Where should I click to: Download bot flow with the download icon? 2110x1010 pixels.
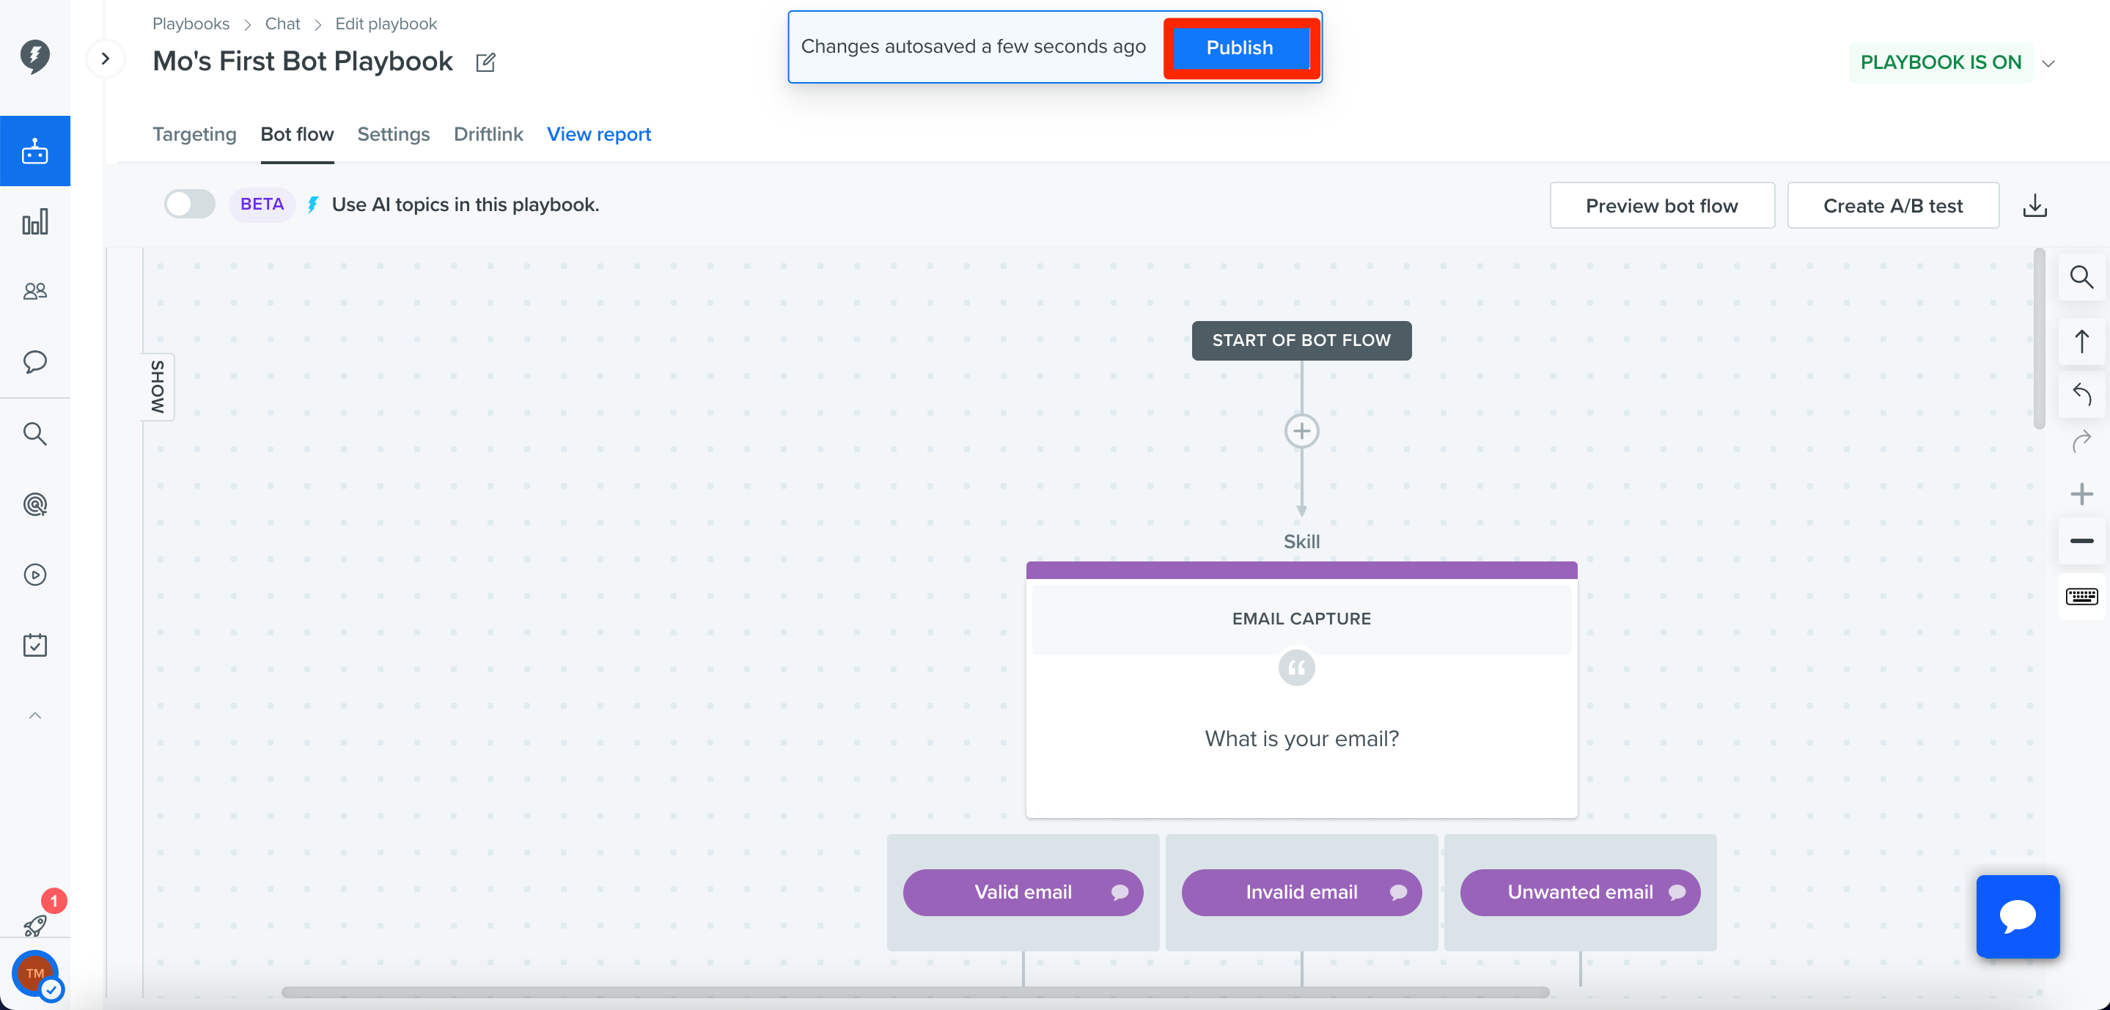(2034, 206)
